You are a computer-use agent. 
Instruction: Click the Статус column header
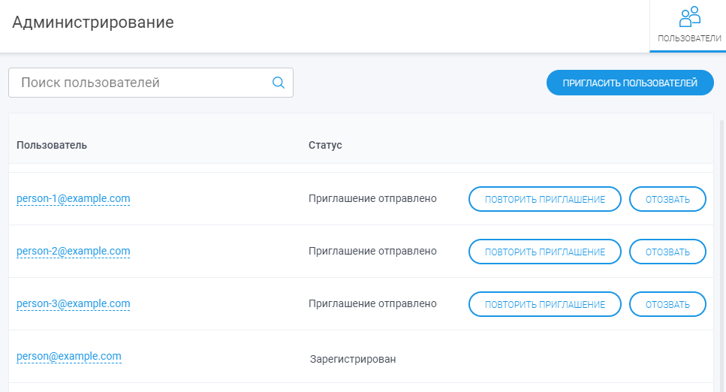coord(325,145)
